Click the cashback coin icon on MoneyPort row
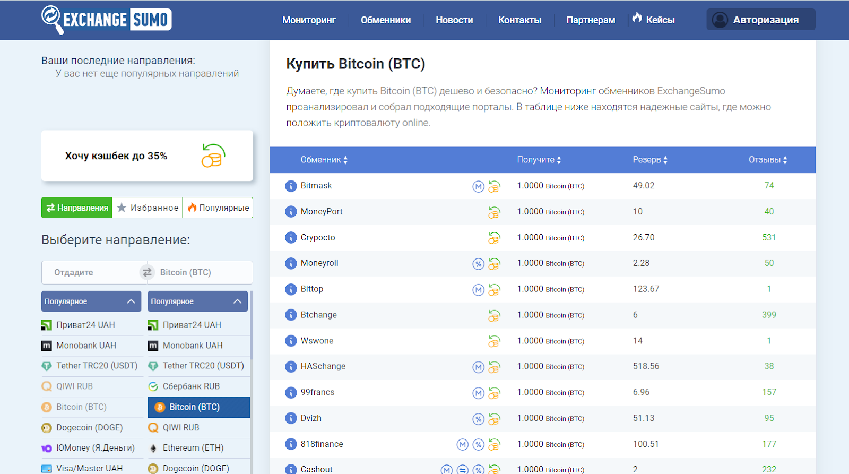Screen dimensions: 849x474 coord(494,212)
